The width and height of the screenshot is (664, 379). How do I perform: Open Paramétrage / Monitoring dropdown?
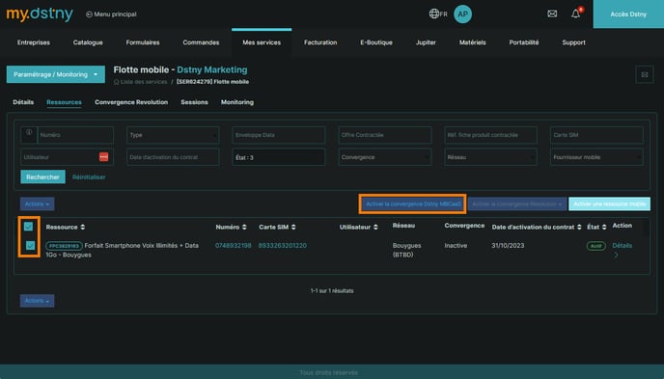(x=55, y=74)
